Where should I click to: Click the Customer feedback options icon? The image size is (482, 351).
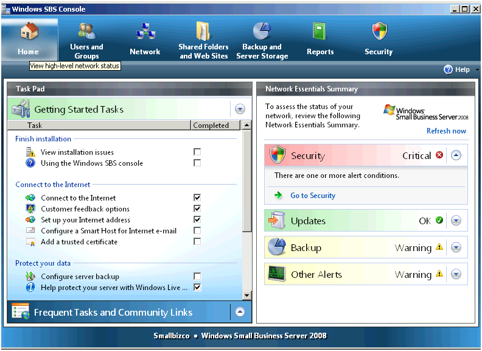pos(30,208)
